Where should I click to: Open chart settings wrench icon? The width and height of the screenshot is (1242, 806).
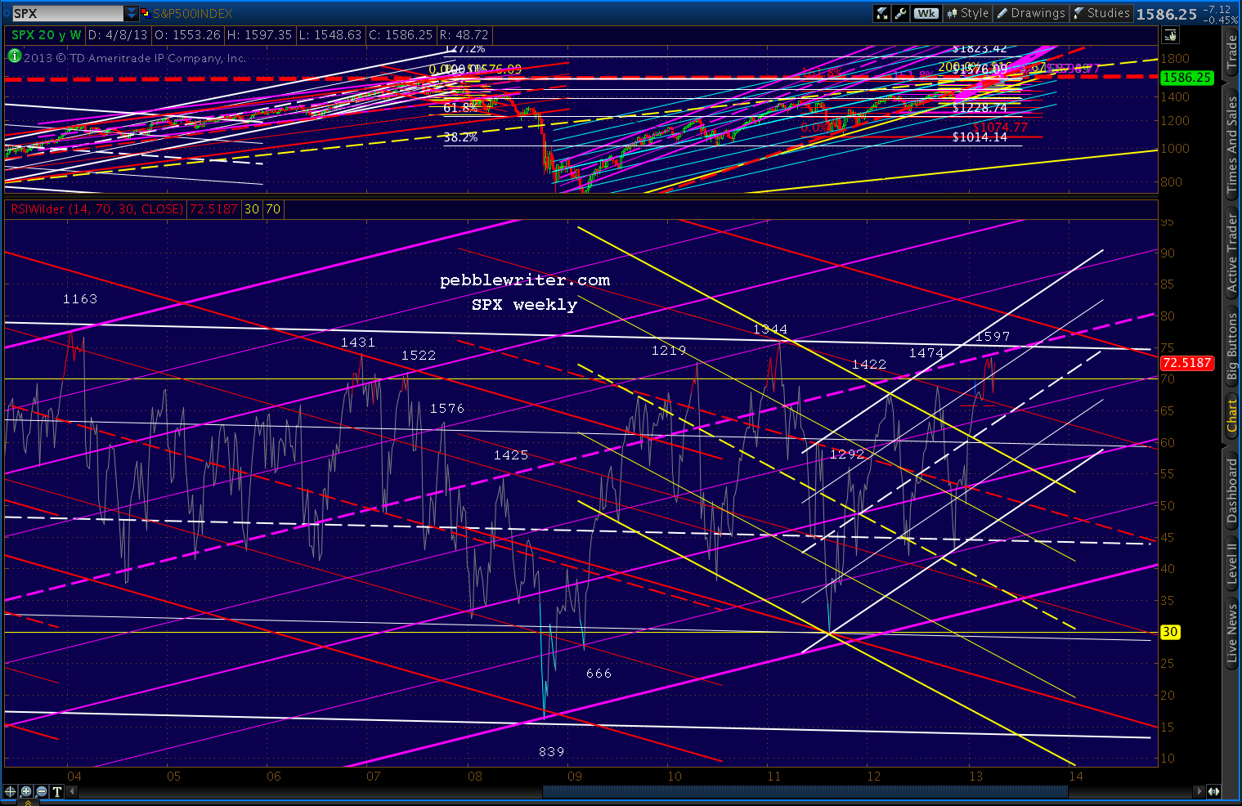tap(901, 13)
